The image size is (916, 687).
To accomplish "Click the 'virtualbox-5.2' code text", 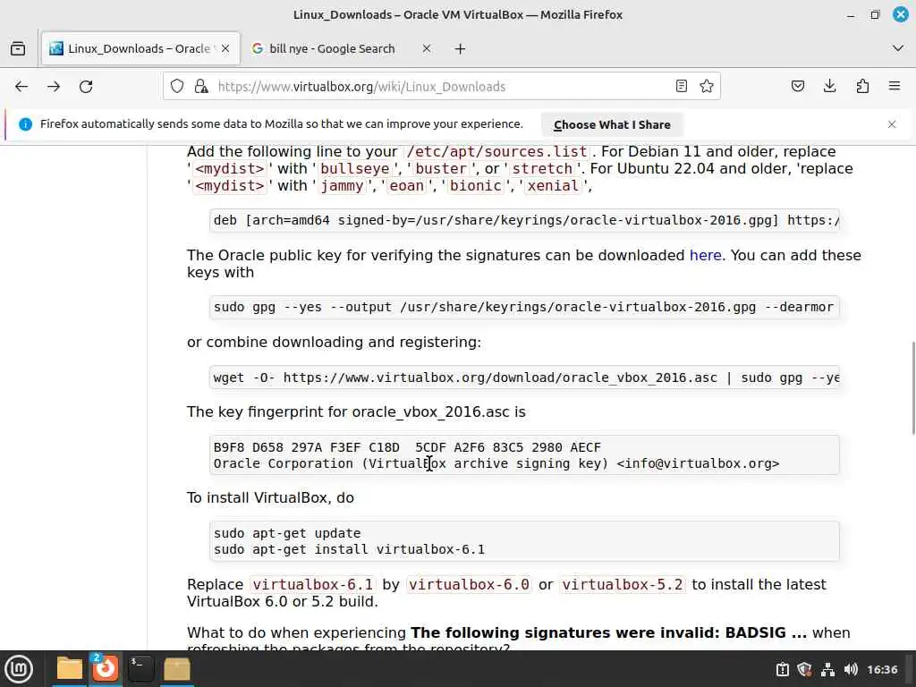I will (x=623, y=585).
